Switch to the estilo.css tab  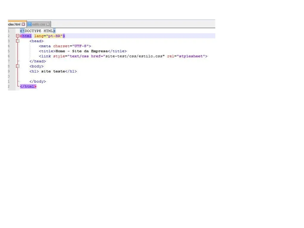pos(39,24)
